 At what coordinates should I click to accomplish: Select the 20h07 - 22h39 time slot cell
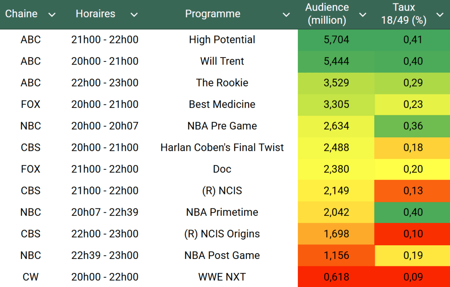(105, 212)
